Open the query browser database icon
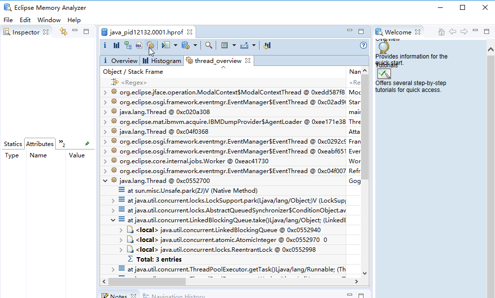The image size is (495, 298). pos(185,45)
